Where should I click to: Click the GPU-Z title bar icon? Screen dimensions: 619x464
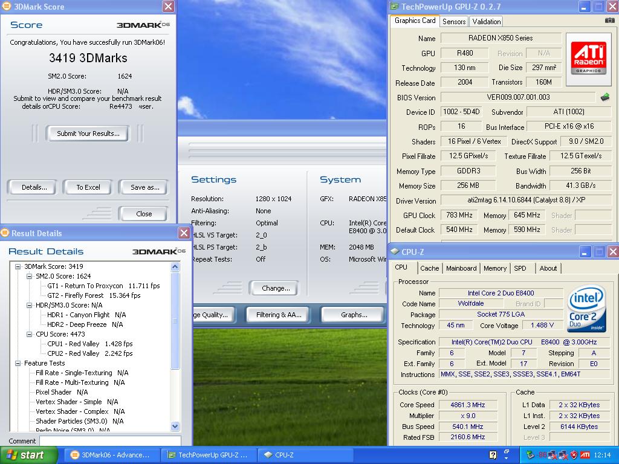tap(394, 6)
